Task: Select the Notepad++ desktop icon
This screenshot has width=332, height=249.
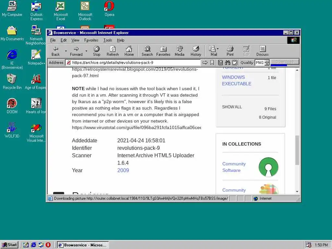Action: pos(36,57)
